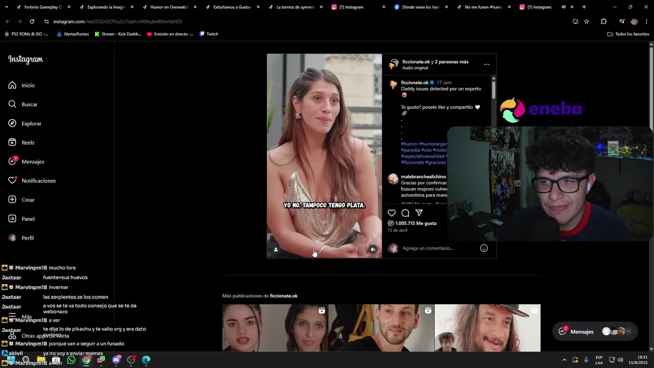654x368 pixels.
Task: Click the comment bubble icon
Action: click(x=405, y=213)
